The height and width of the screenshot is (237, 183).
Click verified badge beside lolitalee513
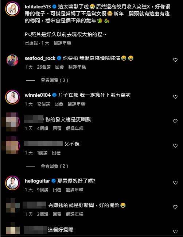click(54, 7)
